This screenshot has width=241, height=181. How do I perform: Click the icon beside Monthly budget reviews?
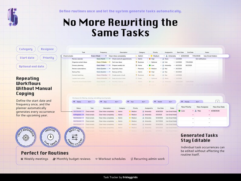(x=54, y=159)
